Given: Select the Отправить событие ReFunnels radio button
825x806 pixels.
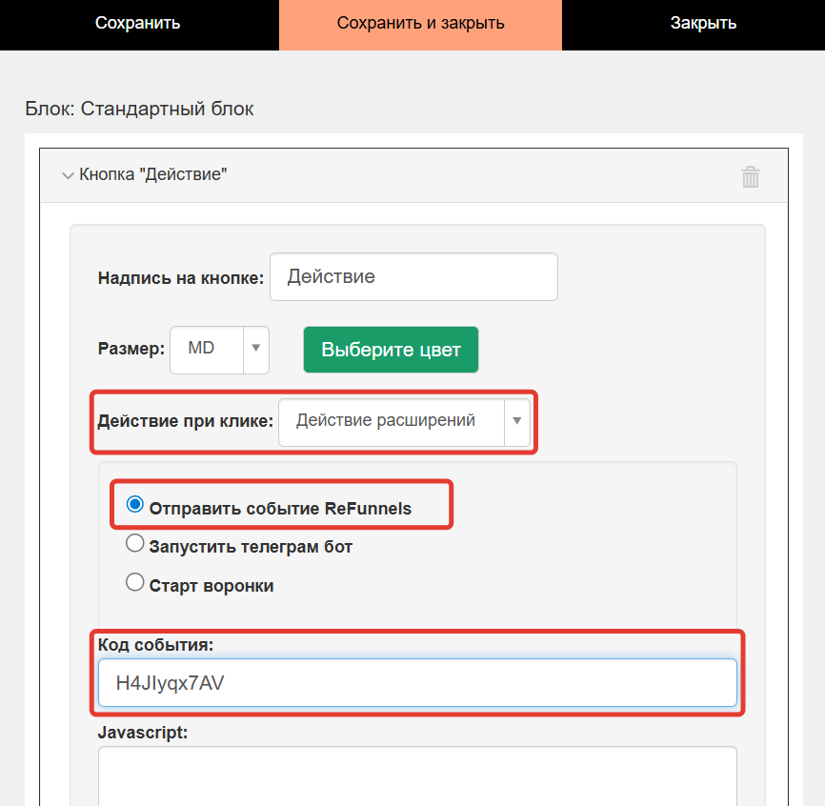Looking at the screenshot, I should [x=135, y=504].
